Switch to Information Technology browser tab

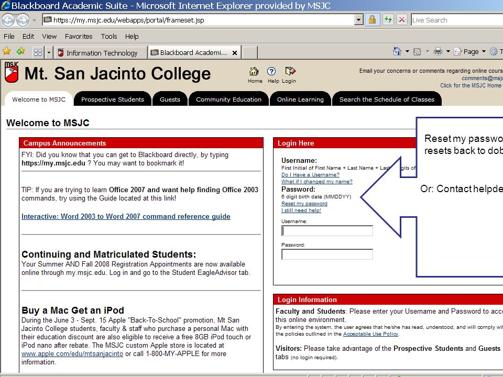pyautogui.click(x=101, y=53)
